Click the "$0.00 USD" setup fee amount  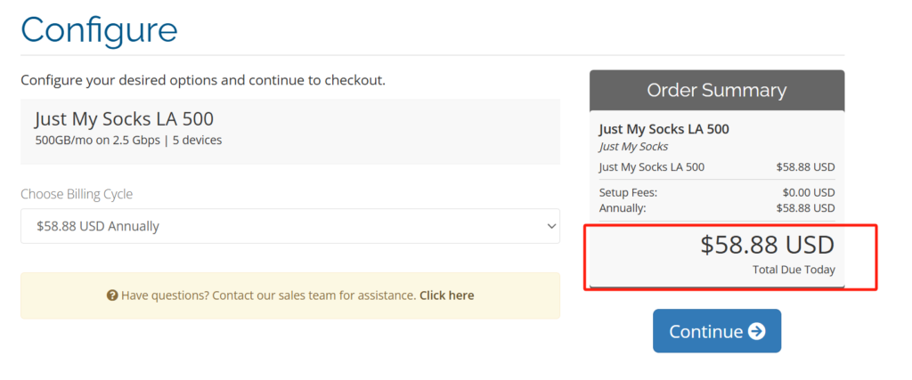point(808,192)
